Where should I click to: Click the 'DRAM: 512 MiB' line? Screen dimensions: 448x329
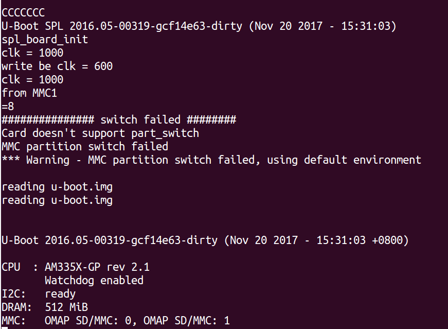45,307
